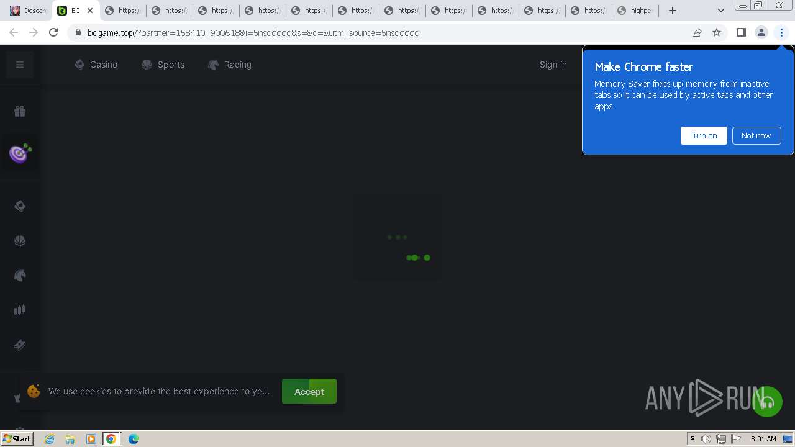The width and height of the screenshot is (795, 447).
Task: Open Chrome three-dot menu
Action: point(781,32)
